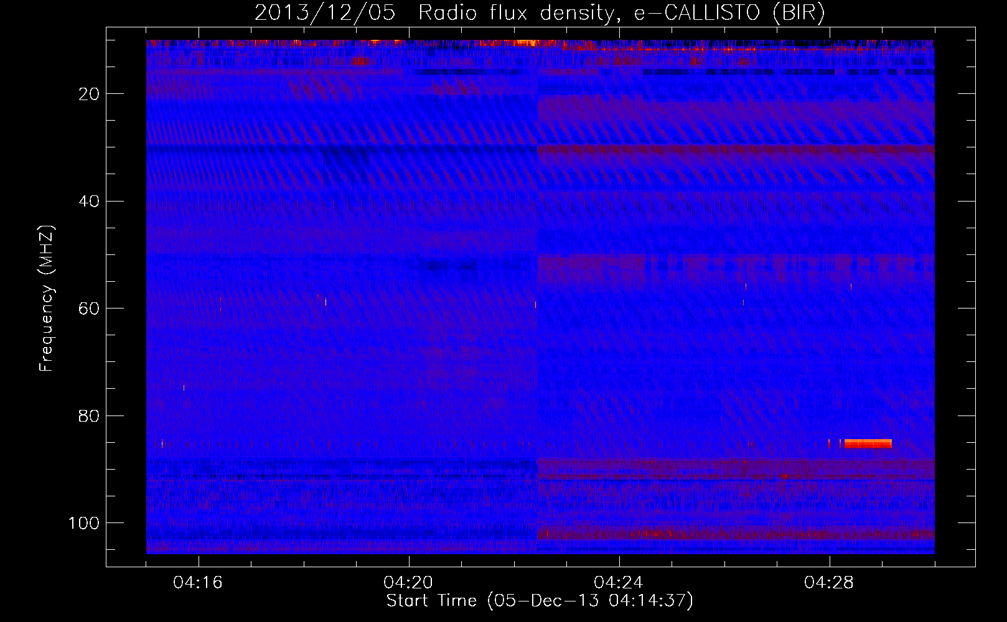Click the 04:16 time tick label
Image resolution: width=1007 pixels, height=622 pixels.
point(198,583)
